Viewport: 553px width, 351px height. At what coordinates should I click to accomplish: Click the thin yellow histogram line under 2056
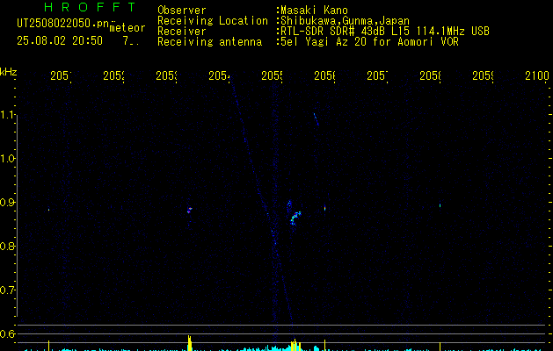(x=324, y=346)
